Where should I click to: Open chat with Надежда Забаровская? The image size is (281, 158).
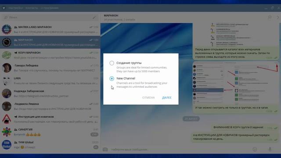point(50,93)
